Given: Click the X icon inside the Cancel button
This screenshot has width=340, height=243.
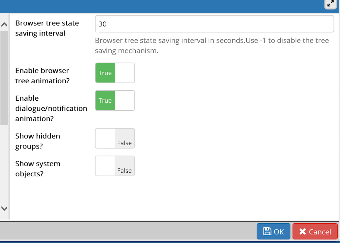Looking at the screenshot, I should pos(303,232).
